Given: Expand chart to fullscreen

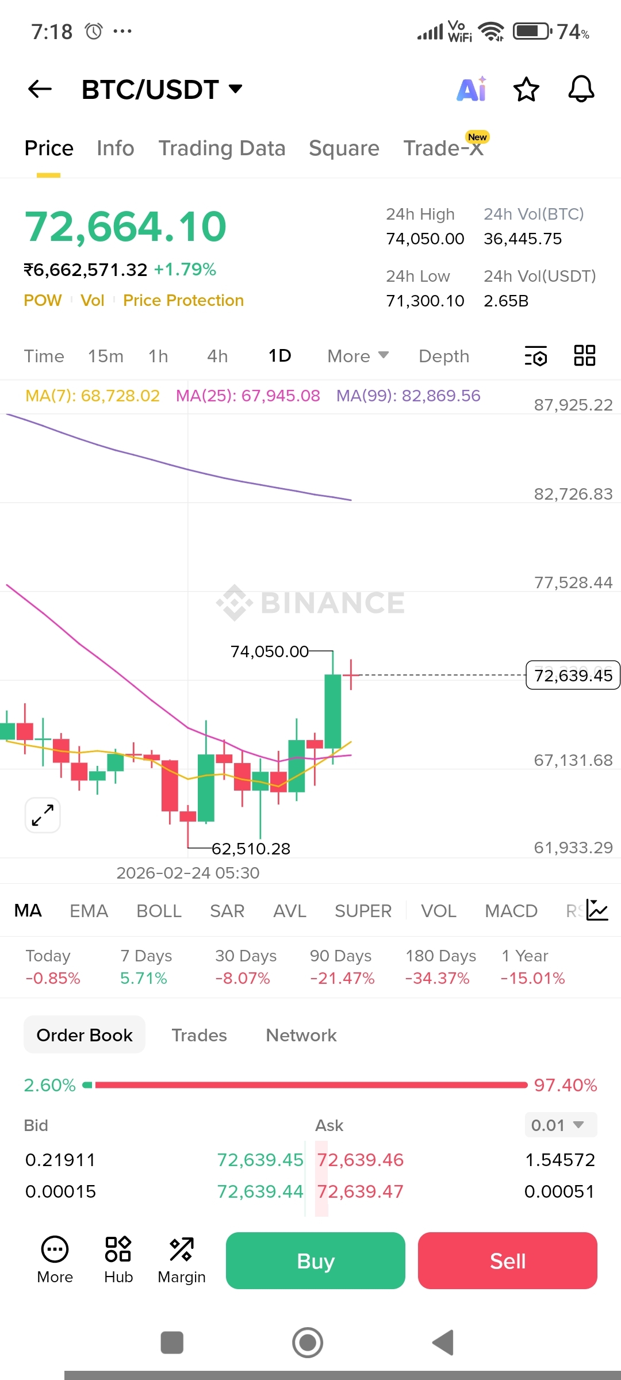Looking at the screenshot, I should coord(43,815).
